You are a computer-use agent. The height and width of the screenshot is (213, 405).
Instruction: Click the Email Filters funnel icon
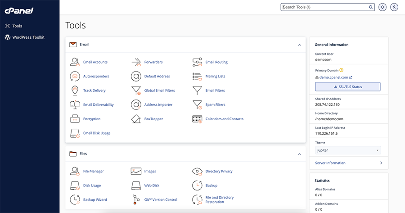pos(197,91)
